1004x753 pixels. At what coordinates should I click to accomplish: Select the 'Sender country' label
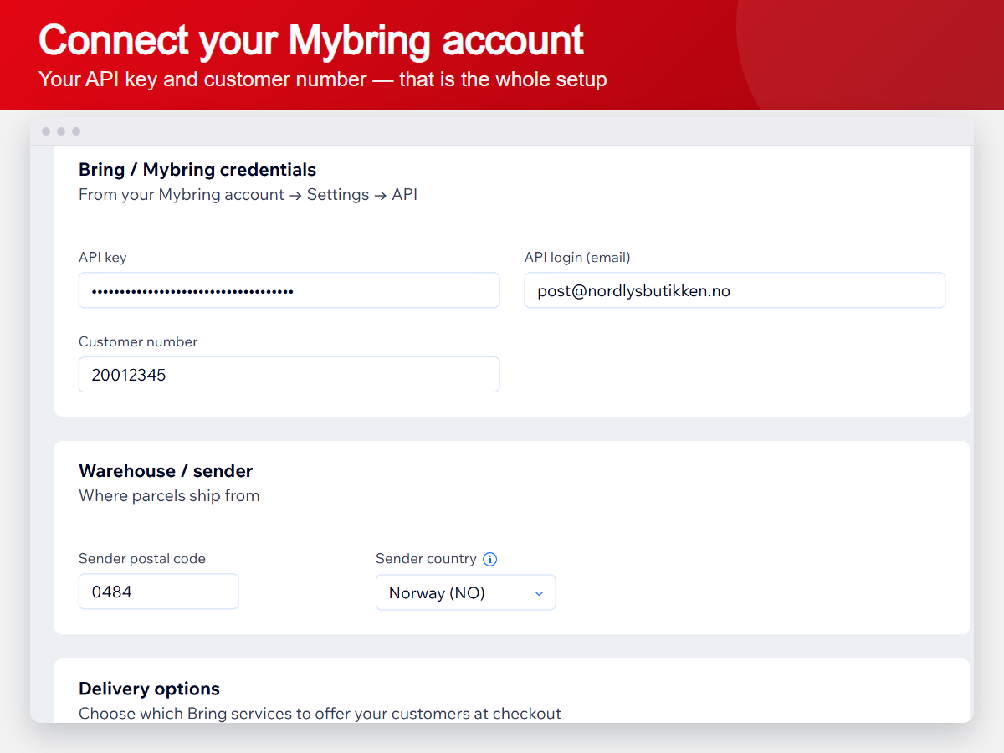(426, 559)
